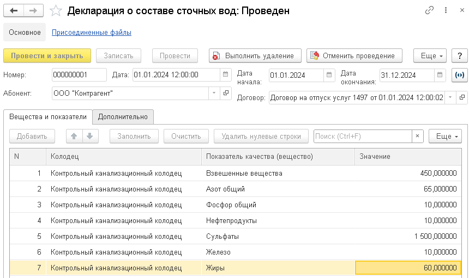
Task: Open the top Еще menu
Action: 430,55
